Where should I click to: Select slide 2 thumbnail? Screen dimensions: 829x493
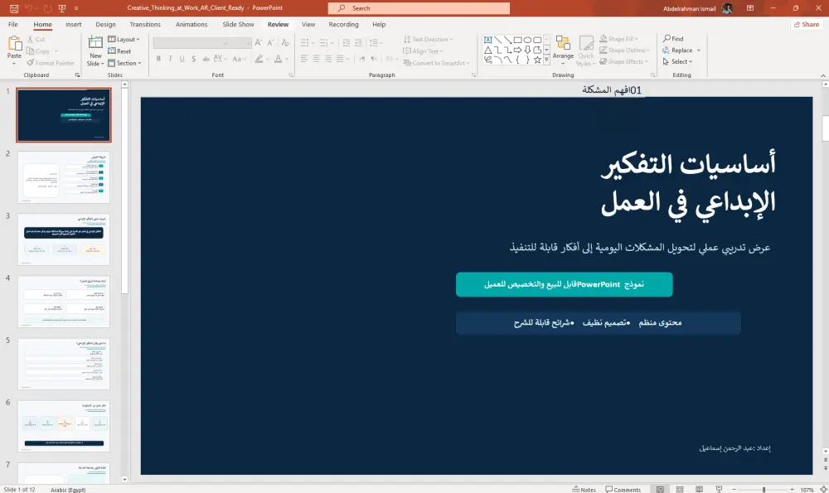(64, 177)
